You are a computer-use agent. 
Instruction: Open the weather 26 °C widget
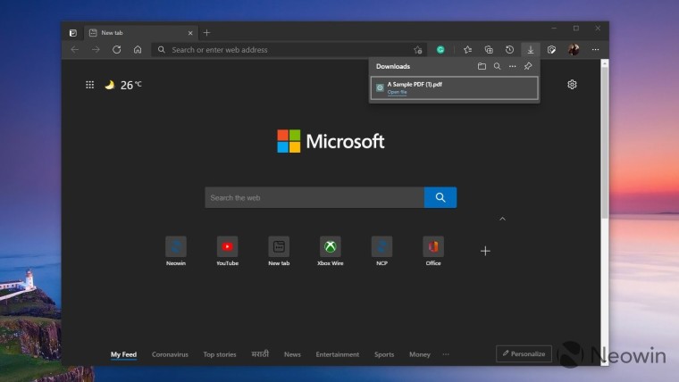pyautogui.click(x=123, y=85)
